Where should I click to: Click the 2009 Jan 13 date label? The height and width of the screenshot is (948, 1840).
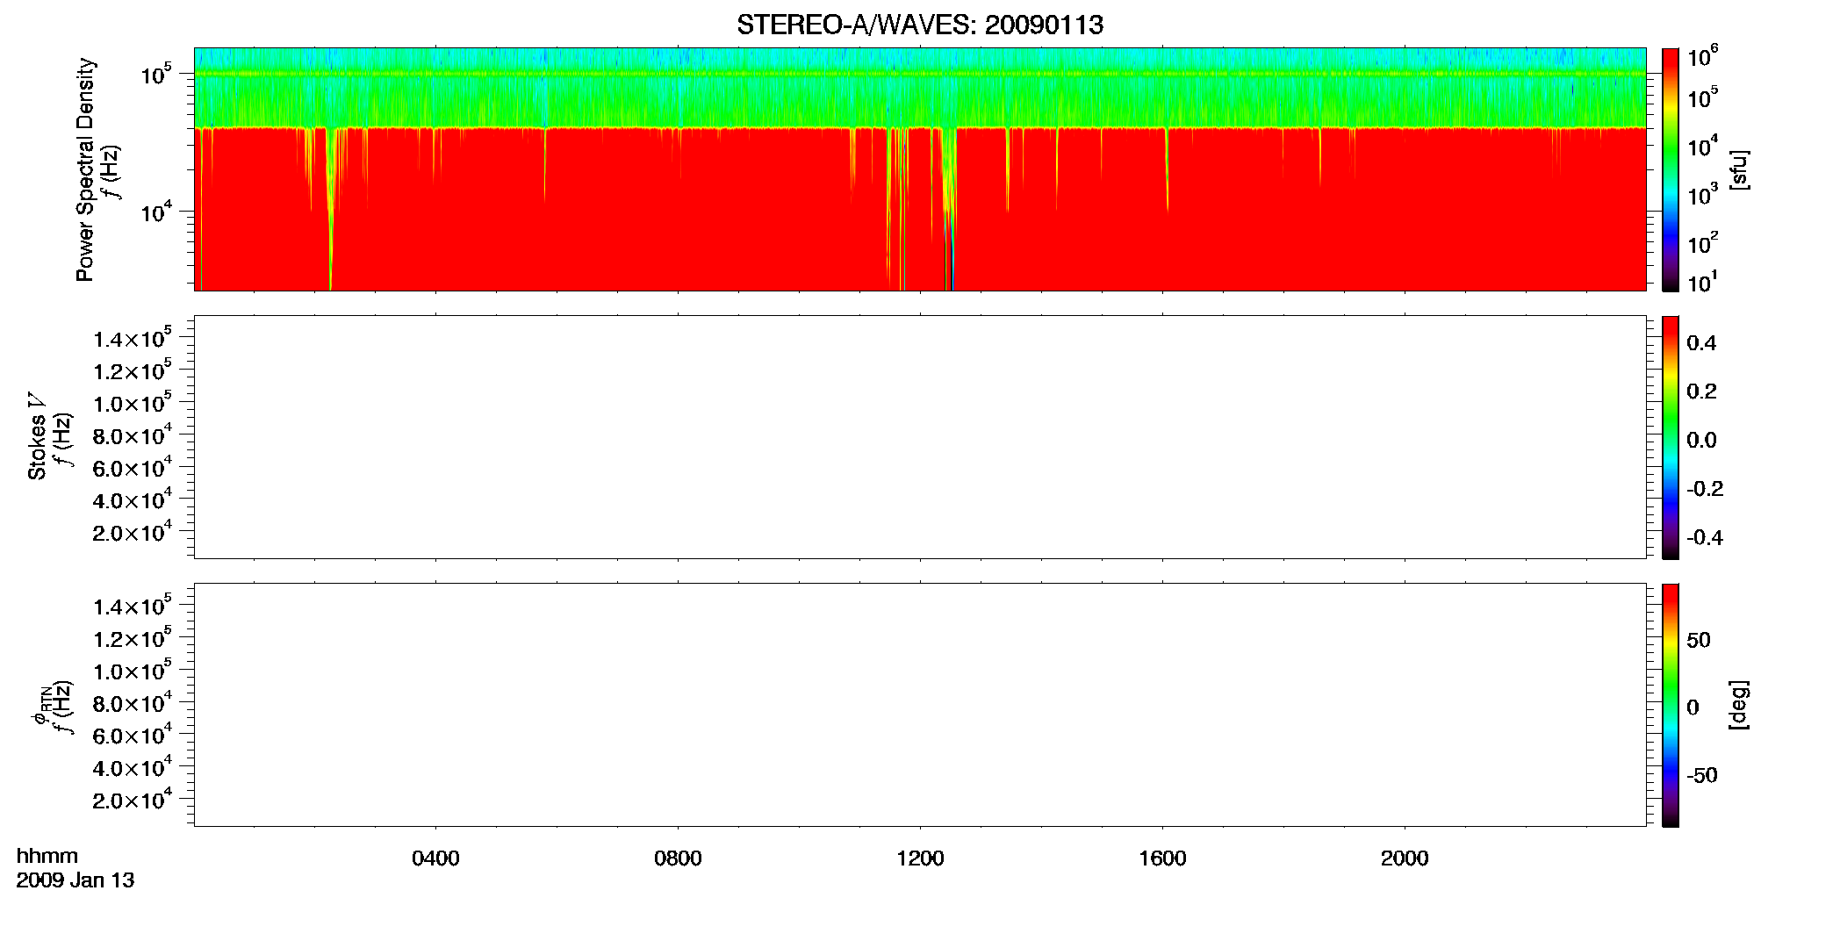point(75,880)
